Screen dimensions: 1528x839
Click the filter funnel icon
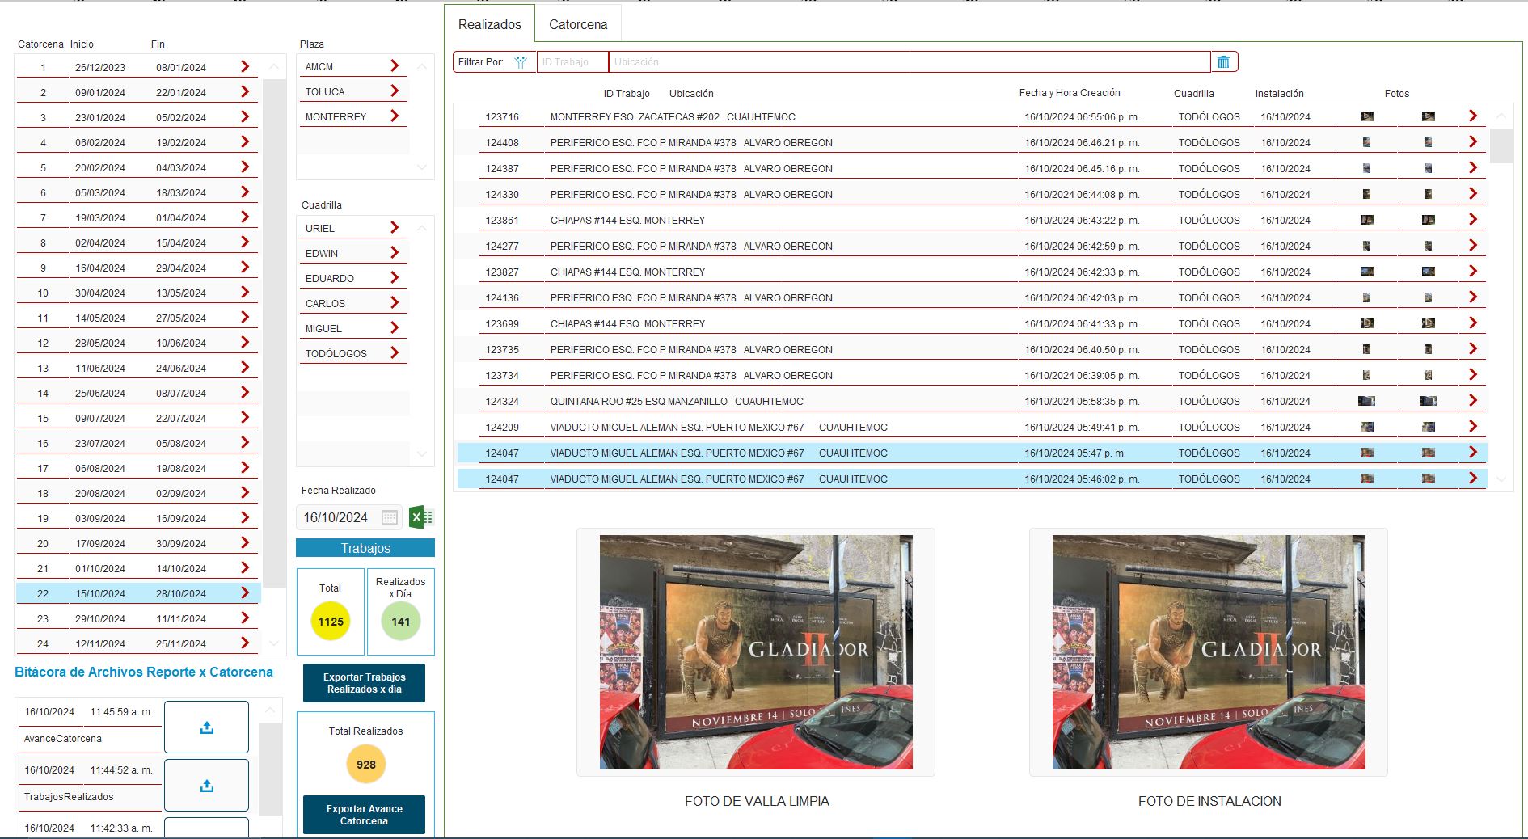[521, 62]
